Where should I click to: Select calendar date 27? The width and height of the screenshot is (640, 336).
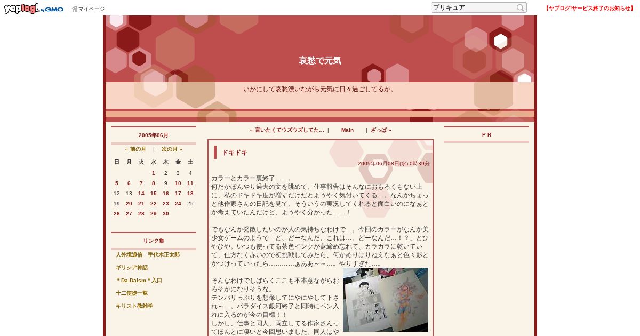[x=129, y=214]
